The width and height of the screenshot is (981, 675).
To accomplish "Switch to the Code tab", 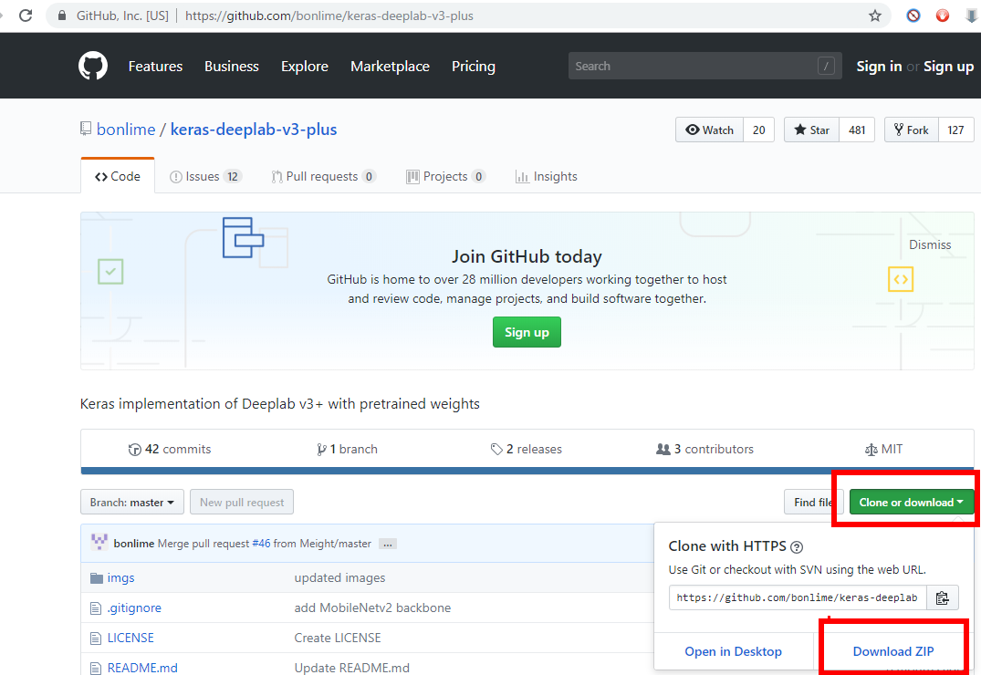I will pyautogui.click(x=118, y=176).
